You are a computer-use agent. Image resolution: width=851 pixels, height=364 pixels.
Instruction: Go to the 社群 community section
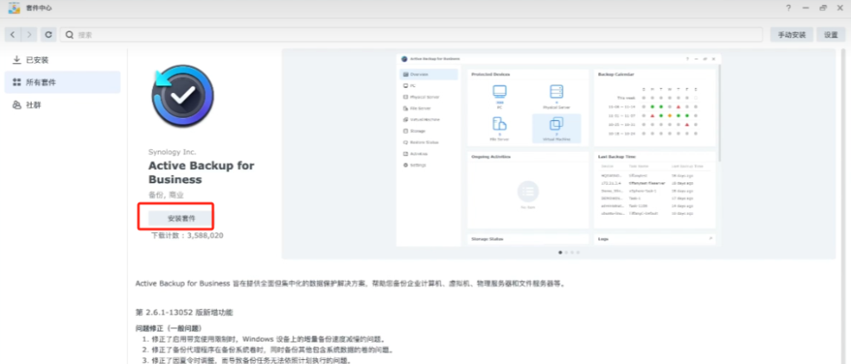(33, 105)
